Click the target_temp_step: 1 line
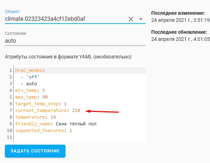This screenshot has height=163, width=210. coord(41,104)
